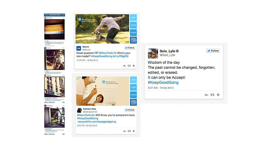Retweet the Solo_Lyfe tweet
This screenshot has height=149, width=258.
212,95
